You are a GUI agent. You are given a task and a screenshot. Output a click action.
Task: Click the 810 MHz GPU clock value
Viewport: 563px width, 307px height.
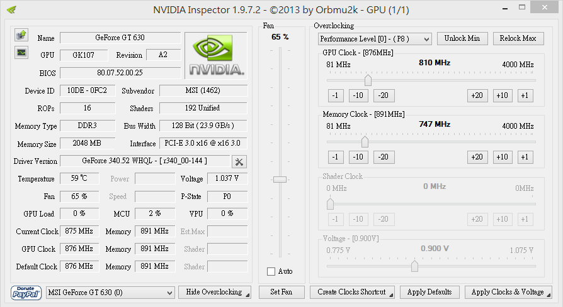[x=435, y=63]
